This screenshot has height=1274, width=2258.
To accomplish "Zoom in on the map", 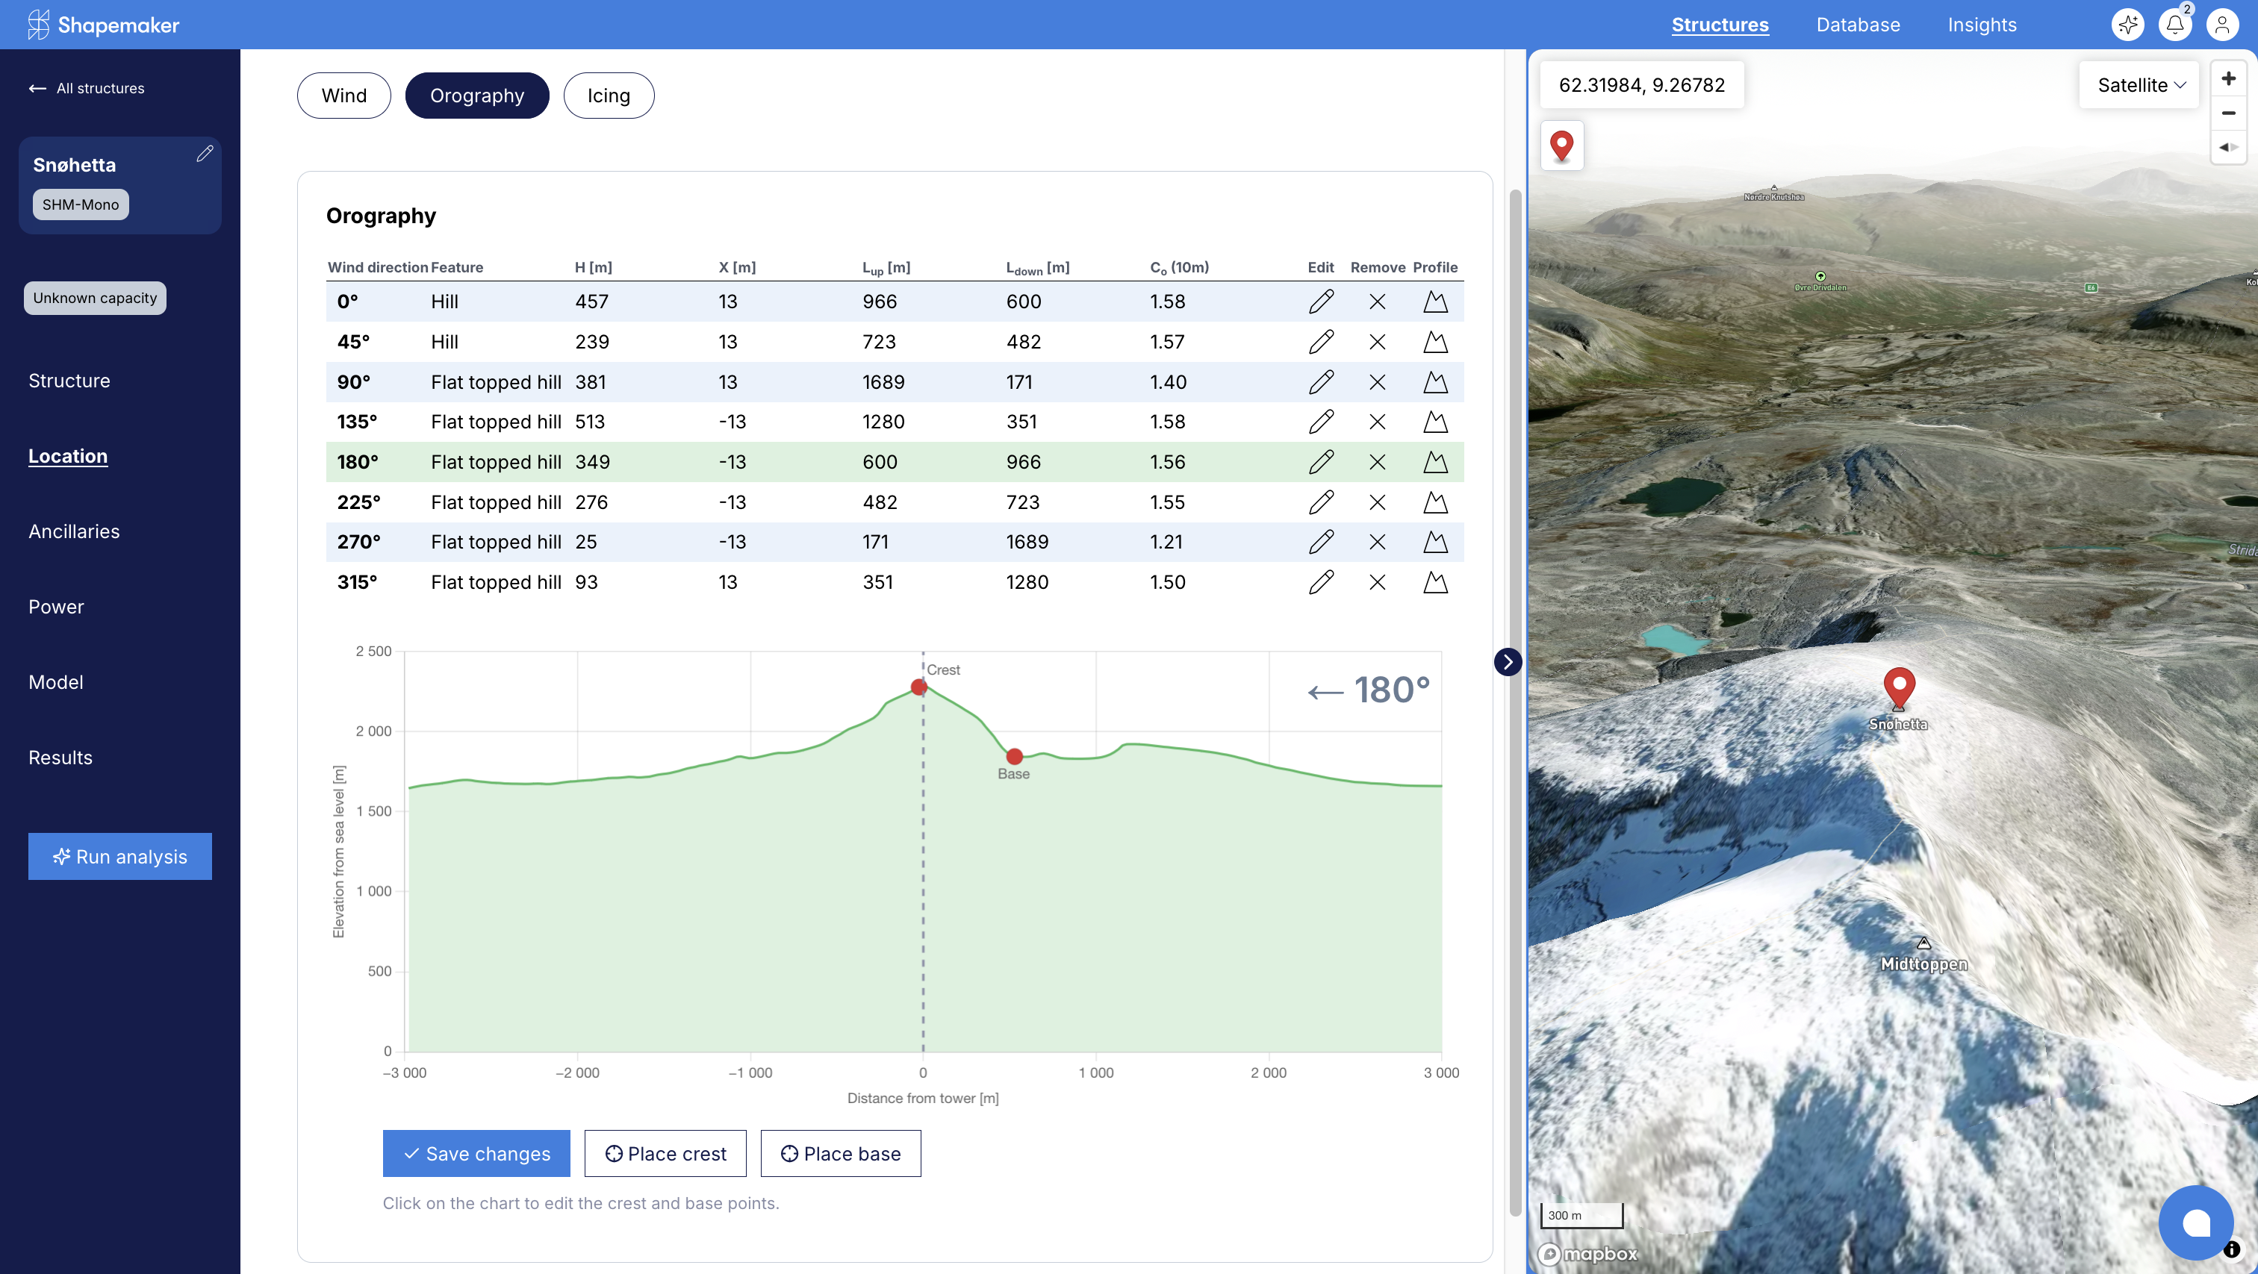I will [2228, 79].
